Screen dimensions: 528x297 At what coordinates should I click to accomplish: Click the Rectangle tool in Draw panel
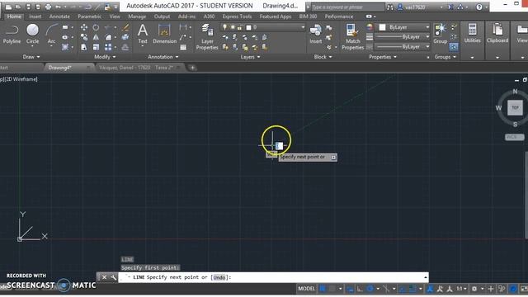pos(65,27)
